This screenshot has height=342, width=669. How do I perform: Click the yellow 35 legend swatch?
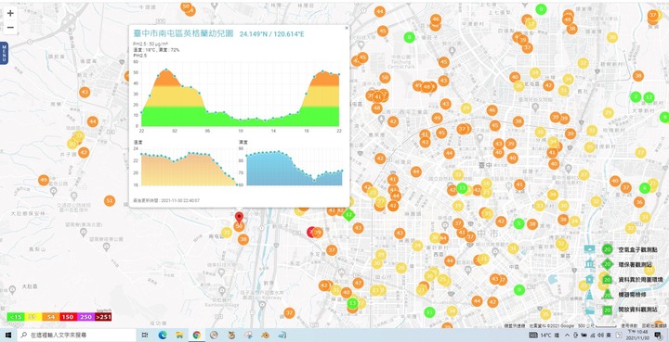pos(33,317)
